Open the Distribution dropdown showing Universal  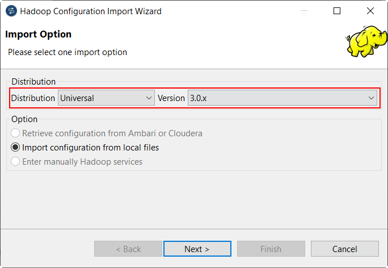(106, 98)
